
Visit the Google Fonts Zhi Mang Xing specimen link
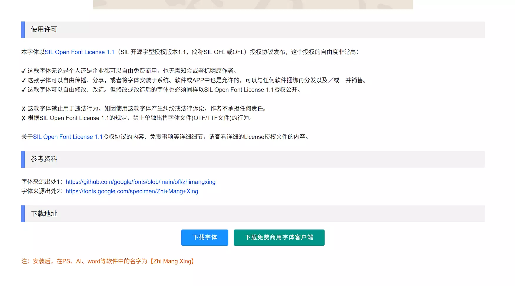132,191
